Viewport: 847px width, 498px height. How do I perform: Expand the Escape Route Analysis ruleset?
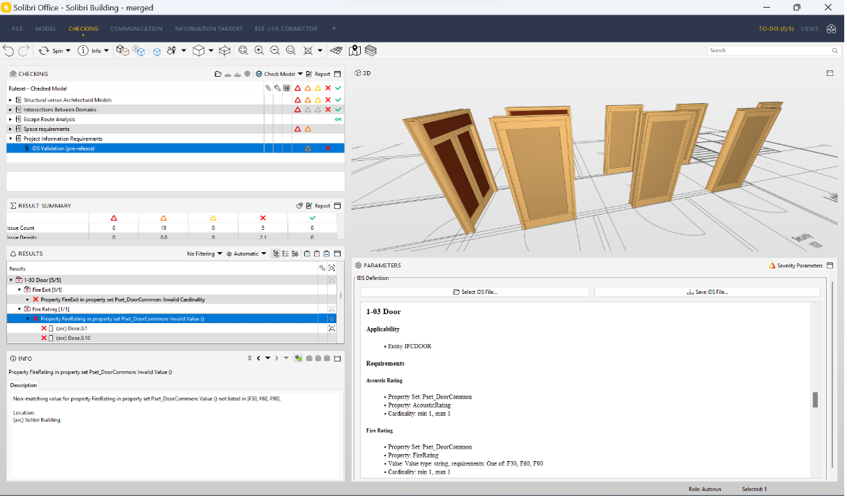[x=10, y=119]
